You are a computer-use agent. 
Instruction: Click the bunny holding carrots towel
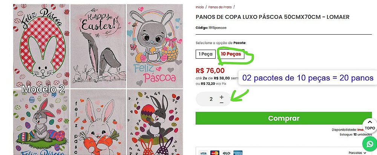[x=98, y=122]
